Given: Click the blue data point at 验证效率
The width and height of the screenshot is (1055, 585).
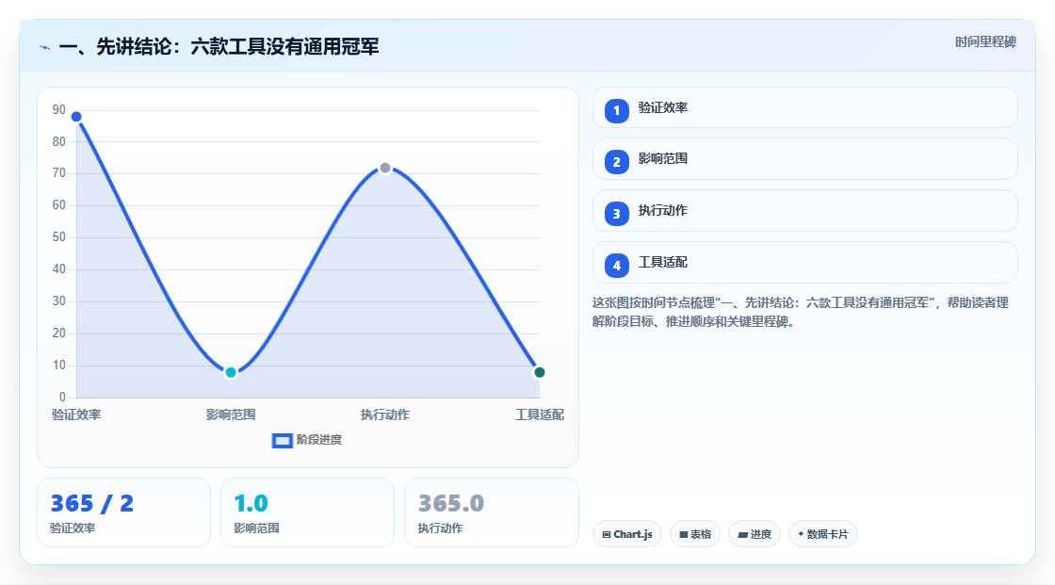Looking at the screenshot, I should coord(76,117).
